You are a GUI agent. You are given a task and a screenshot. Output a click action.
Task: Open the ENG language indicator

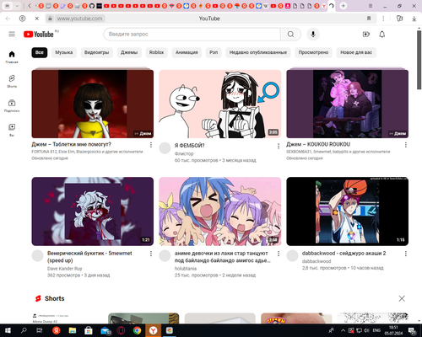click(376, 330)
